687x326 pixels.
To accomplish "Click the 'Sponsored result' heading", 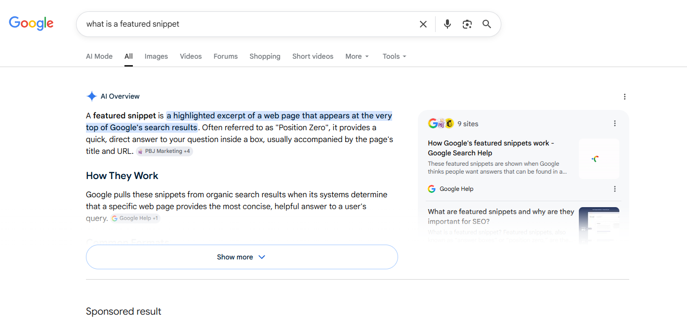I will pyautogui.click(x=123, y=312).
